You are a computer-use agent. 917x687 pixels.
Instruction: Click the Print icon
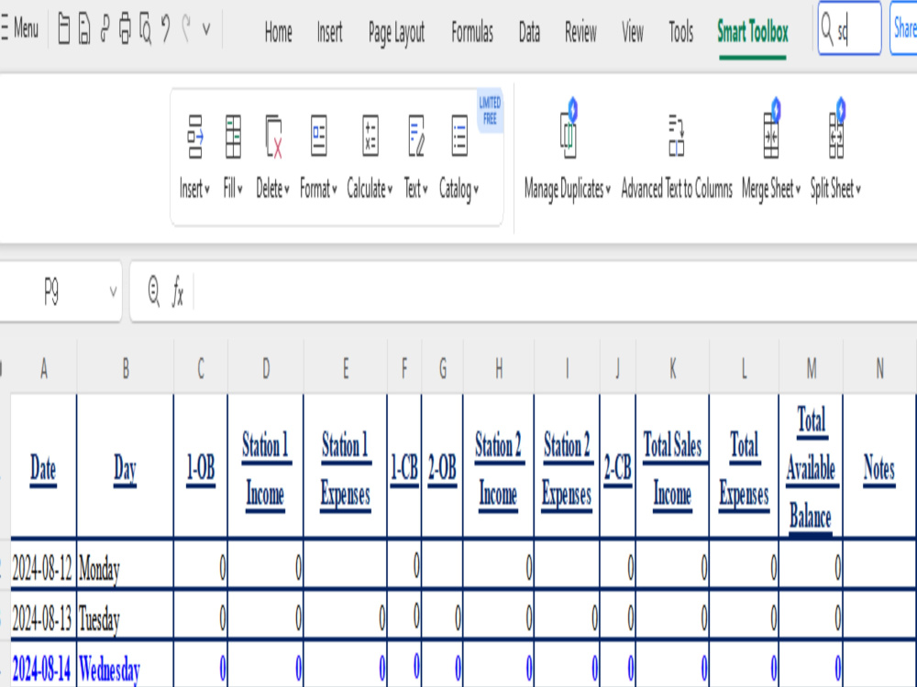point(125,28)
